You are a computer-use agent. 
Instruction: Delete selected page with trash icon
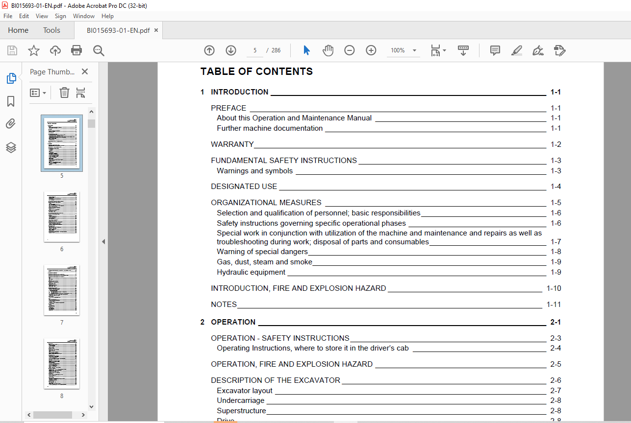coord(64,93)
